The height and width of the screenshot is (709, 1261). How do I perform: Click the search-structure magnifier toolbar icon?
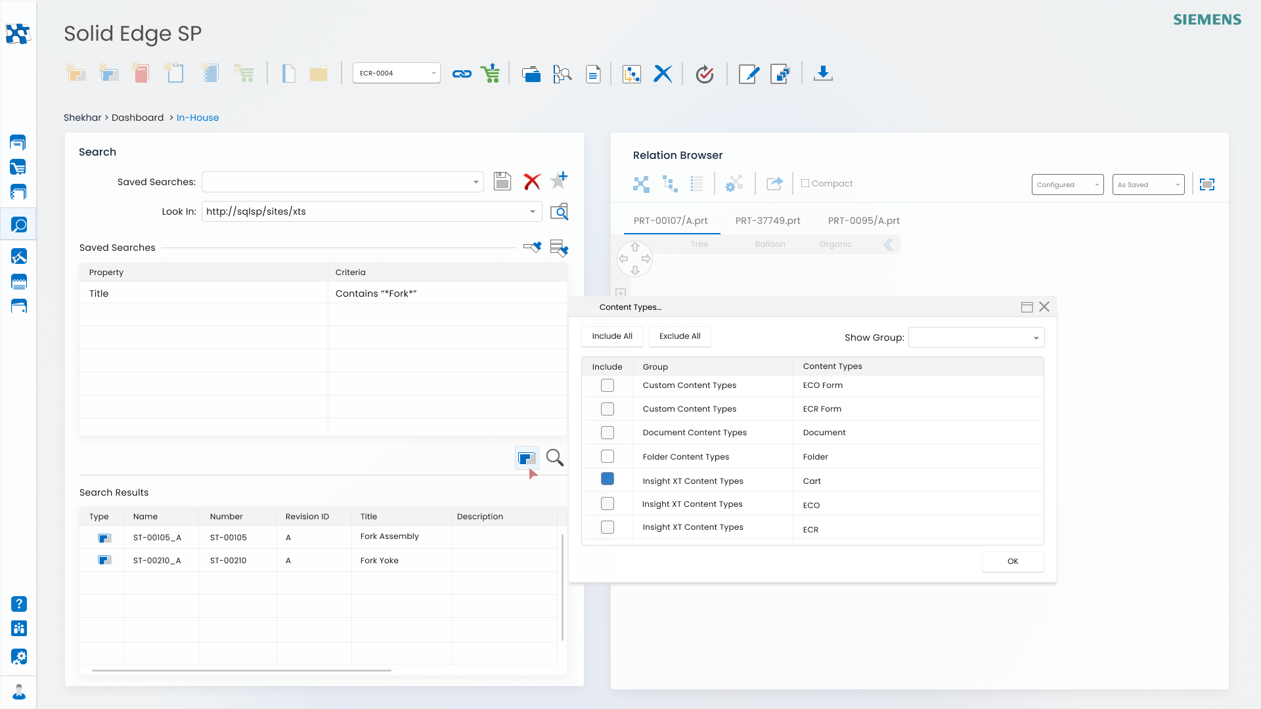(562, 74)
